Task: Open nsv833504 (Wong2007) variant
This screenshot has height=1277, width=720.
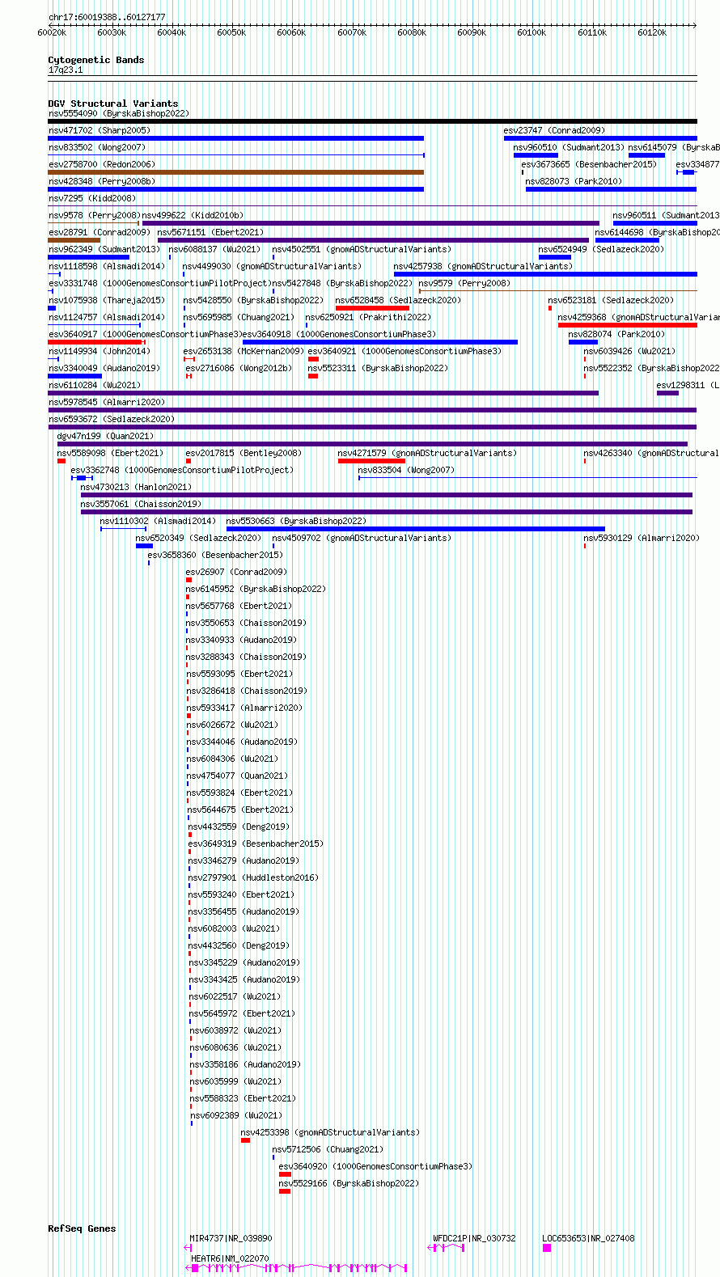Action: coord(406,470)
